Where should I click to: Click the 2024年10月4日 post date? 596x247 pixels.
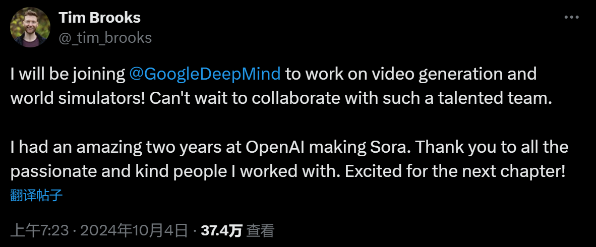[134, 230]
